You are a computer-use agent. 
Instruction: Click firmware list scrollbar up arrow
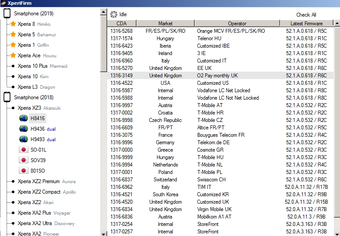pos(337,23)
